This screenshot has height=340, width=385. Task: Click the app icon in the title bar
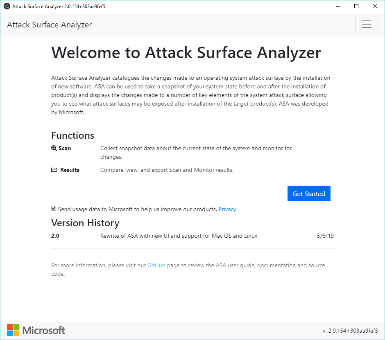[7, 7]
